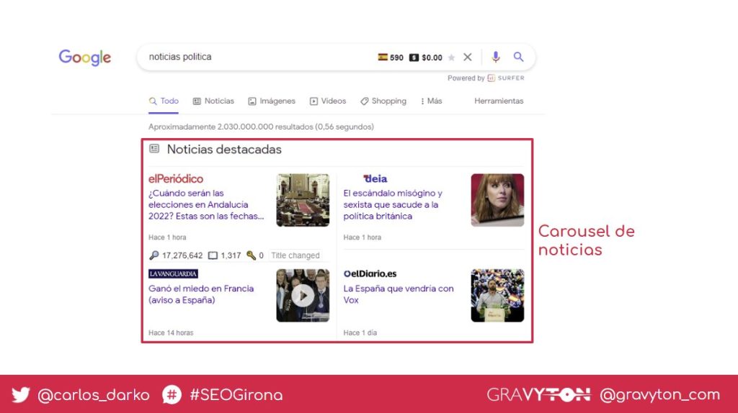Viewport: 738px width, 413px height.
Task: Click the elDiario.es source logo
Action: (370, 274)
